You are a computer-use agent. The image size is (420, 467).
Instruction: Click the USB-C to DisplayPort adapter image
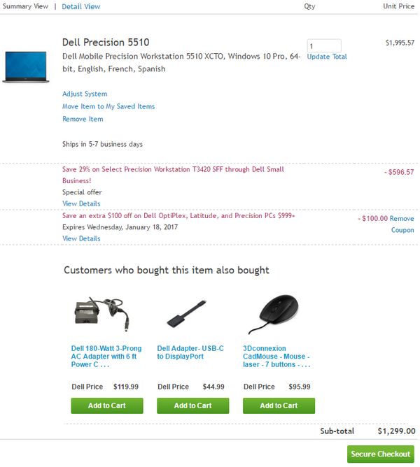tap(186, 315)
